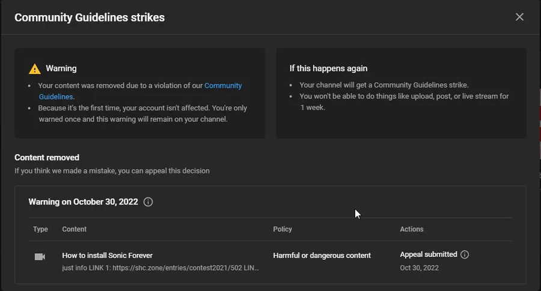Viewport: 541px width, 291px height.
Task: Click the Warning card heading text
Action: 61,68
